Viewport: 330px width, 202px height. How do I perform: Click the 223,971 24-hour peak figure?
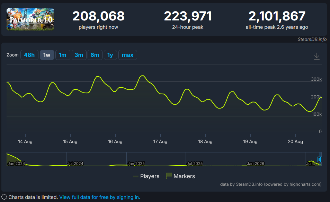coord(188,16)
